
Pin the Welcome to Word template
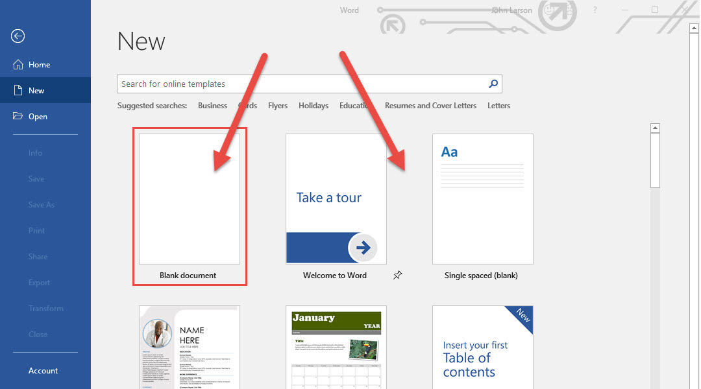(x=398, y=276)
